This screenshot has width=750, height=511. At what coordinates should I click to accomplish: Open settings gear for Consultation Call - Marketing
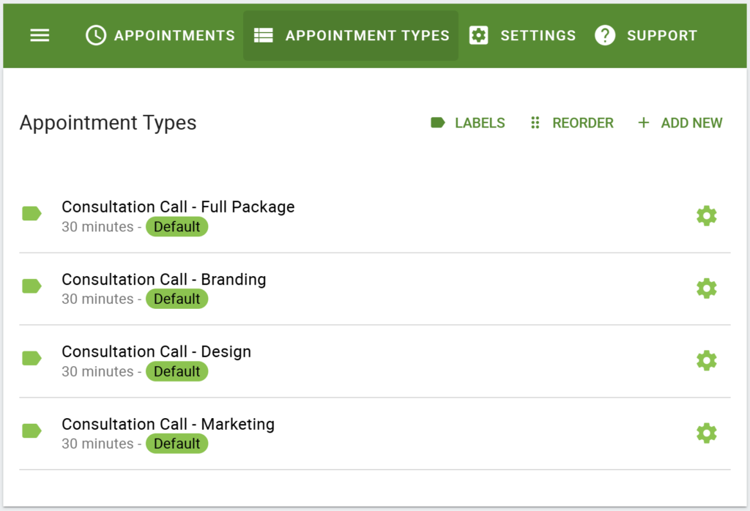tap(706, 431)
